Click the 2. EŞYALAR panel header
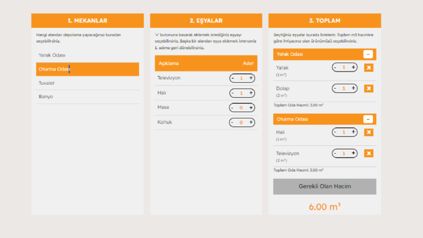 [206, 20]
